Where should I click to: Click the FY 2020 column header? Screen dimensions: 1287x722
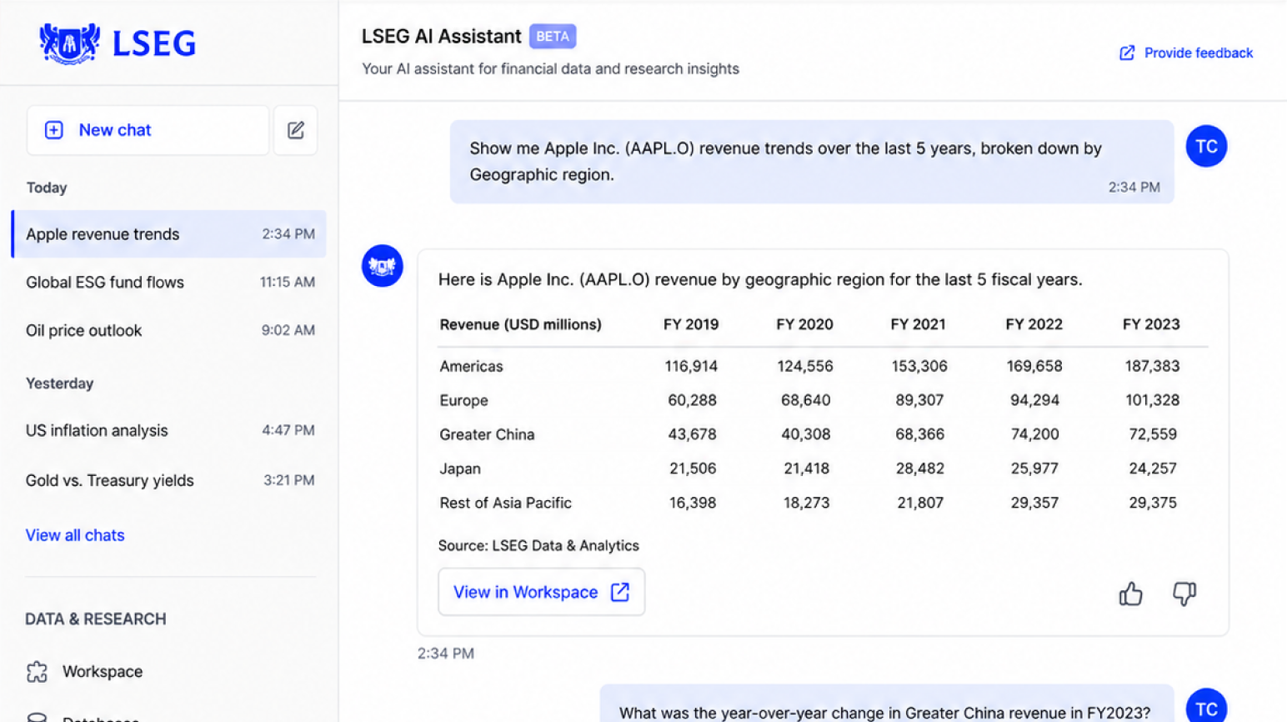click(804, 325)
